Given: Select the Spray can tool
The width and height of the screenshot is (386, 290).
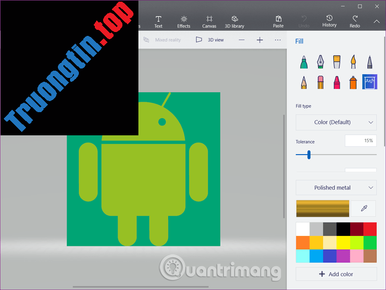Looking at the screenshot, I should 353,82.
